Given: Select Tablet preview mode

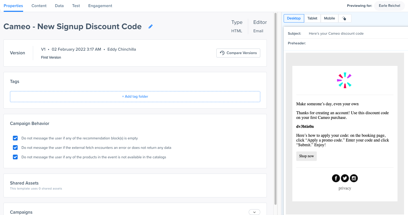Looking at the screenshot, I should tap(312, 18).
